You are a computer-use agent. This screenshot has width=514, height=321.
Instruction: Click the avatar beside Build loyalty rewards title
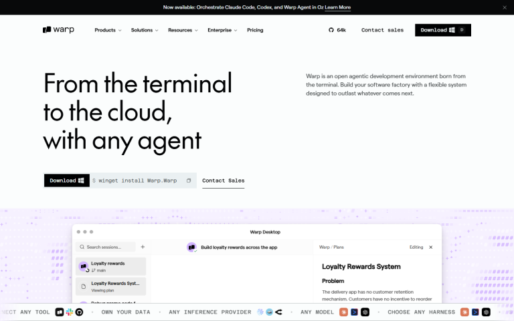(191, 247)
